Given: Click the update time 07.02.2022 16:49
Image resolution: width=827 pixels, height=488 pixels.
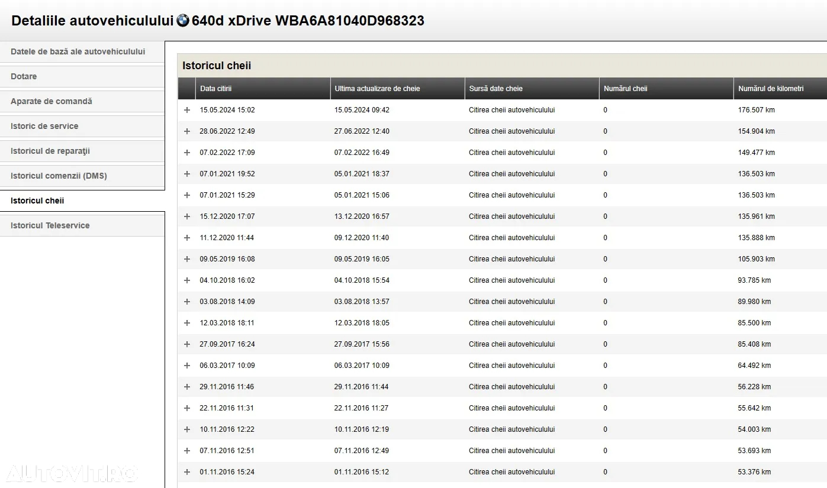Looking at the screenshot, I should (x=362, y=153).
